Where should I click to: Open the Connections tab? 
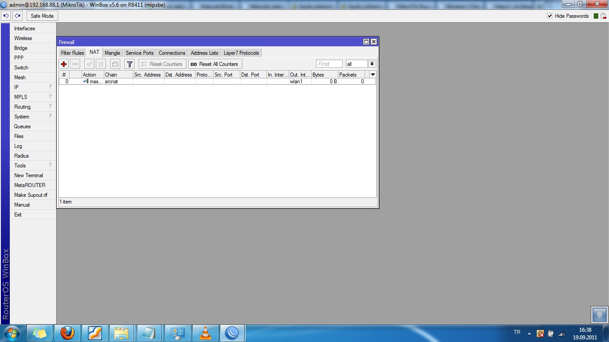pyautogui.click(x=172, y=53)
